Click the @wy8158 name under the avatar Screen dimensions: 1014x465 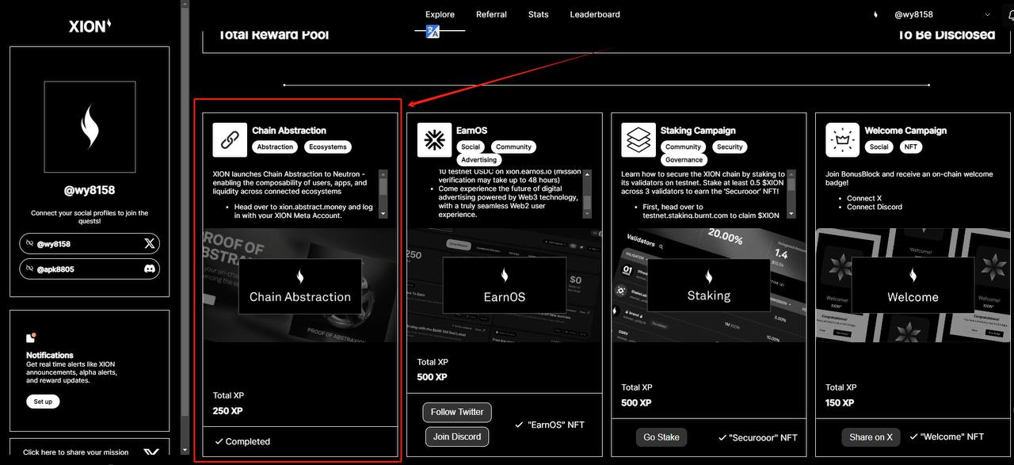(x=90, y=191)
